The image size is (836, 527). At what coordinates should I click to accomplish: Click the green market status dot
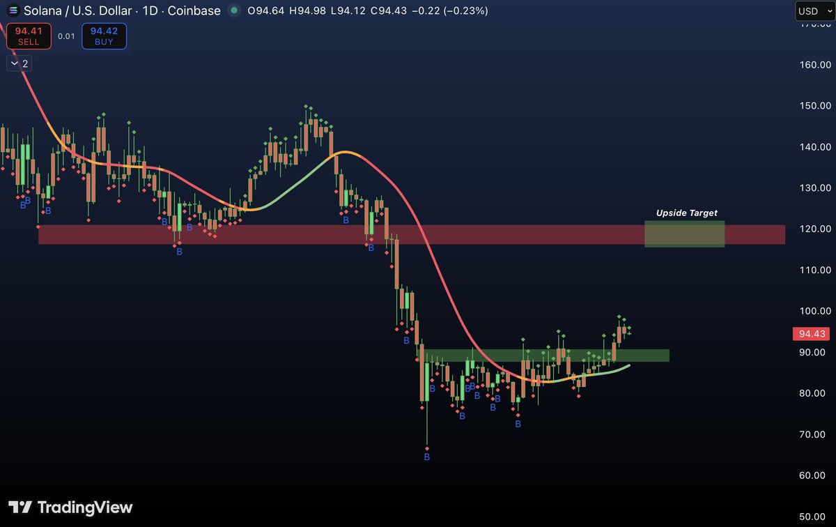(x=234, y=10)
